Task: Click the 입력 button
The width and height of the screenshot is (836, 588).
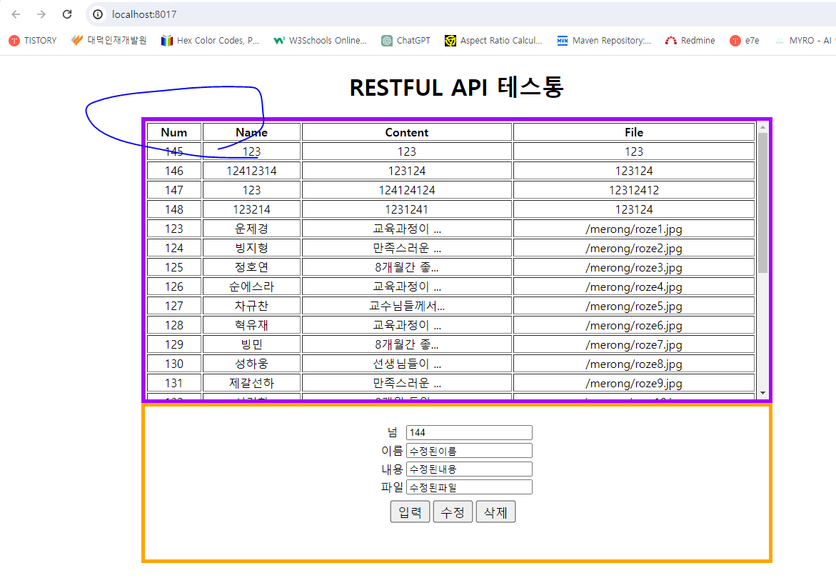Action: click(x=410, y=512)
